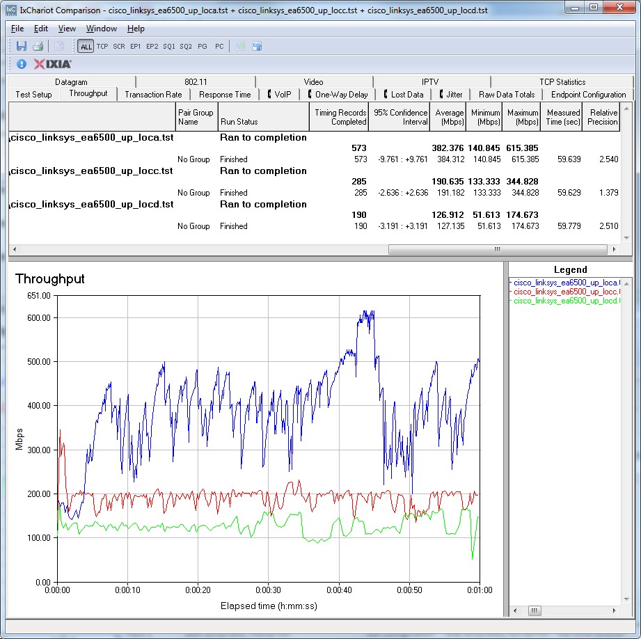Open the TCP Statistics tab
Screen dimensions: 641x639
tap(562, 81)
